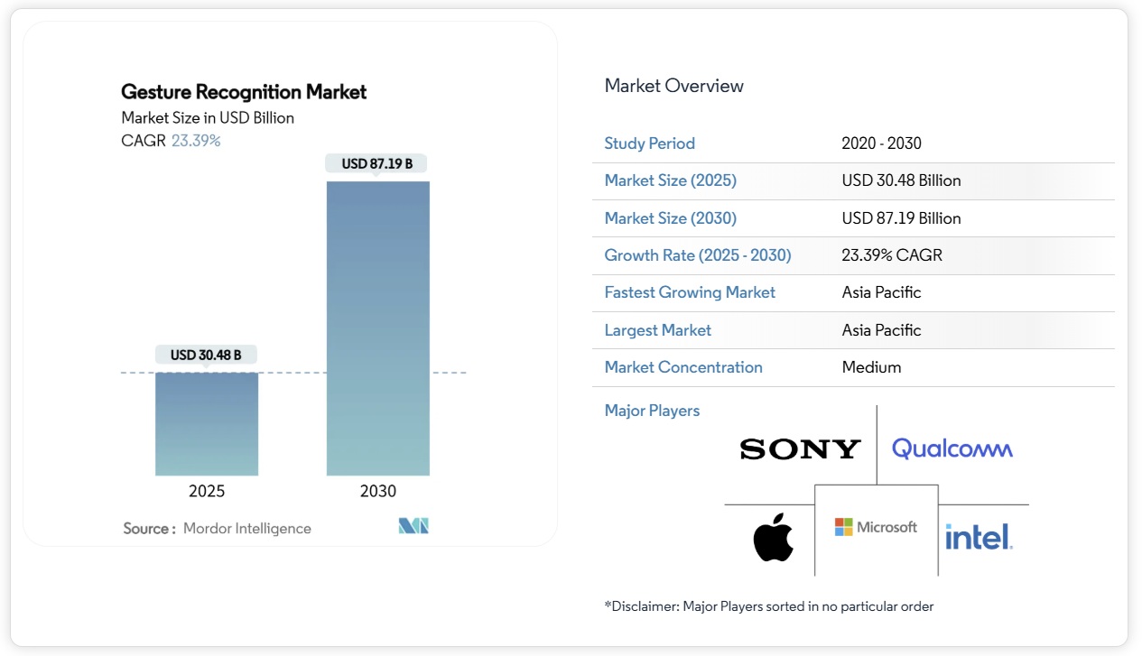1142x656 pixels.
Task: Click the Qualcomm logo
Action: [x=952, y=448]
